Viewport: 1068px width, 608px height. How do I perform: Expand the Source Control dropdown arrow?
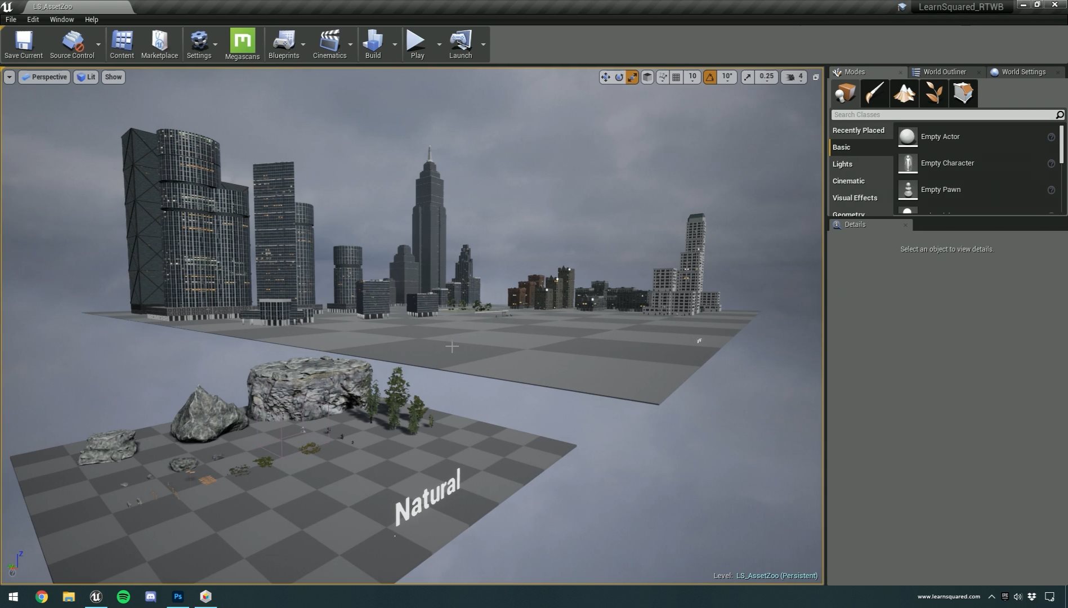tap(99, 44)
